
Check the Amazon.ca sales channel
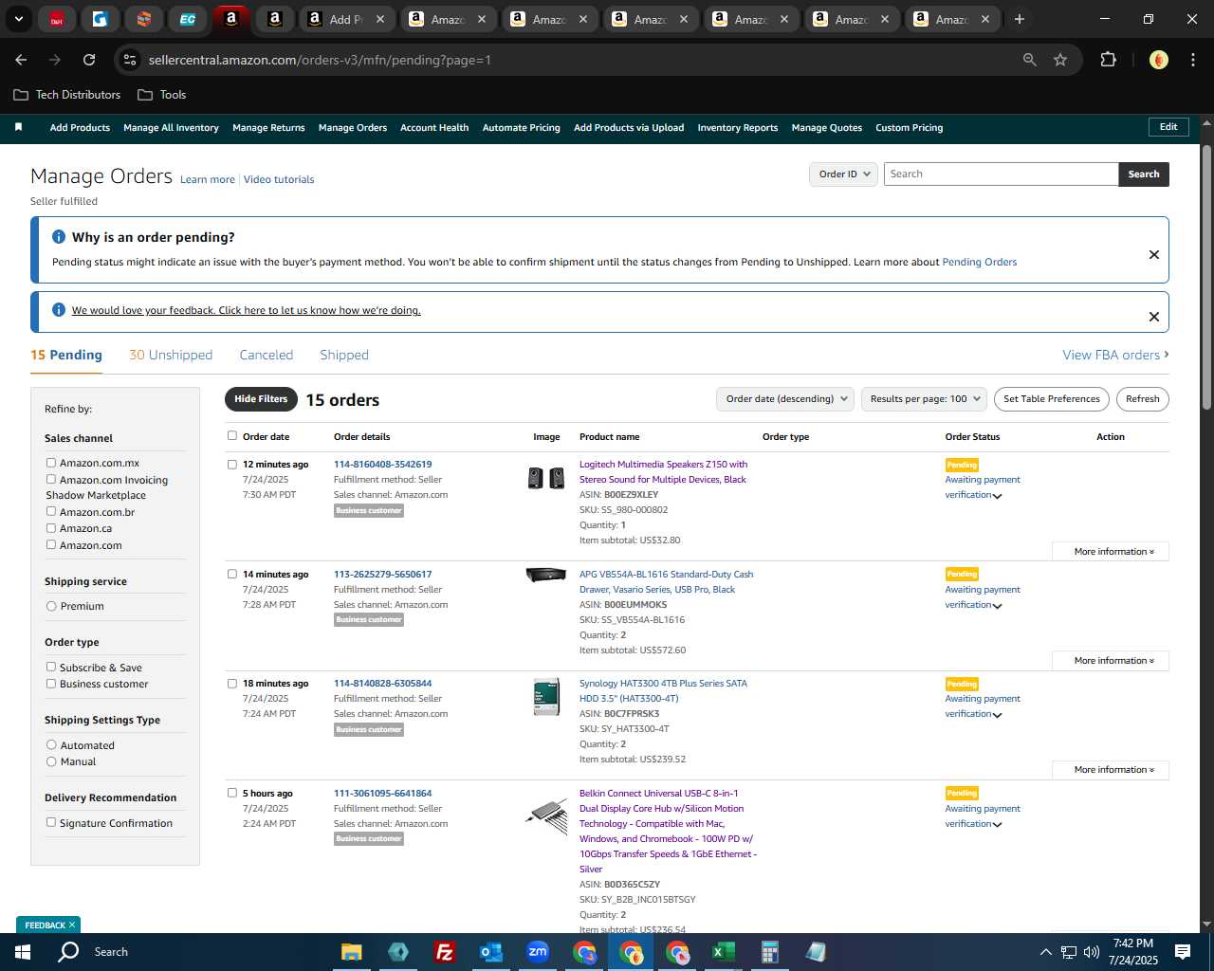(51, 528)
